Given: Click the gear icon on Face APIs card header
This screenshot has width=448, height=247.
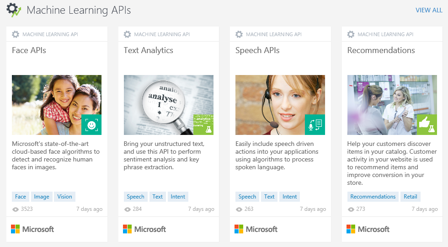Looking at the screenshot, I should pos(16,34).
